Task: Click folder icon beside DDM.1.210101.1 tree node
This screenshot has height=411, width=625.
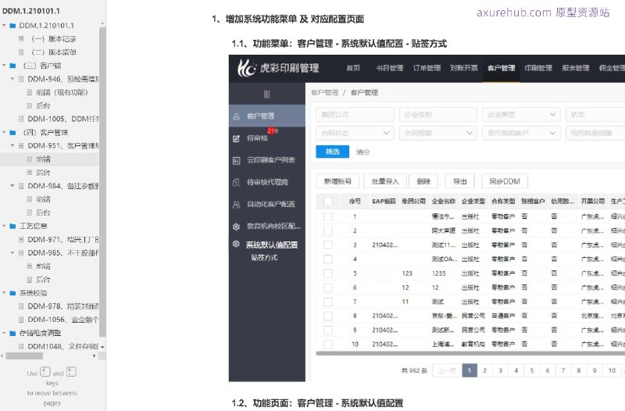Action: click(12, 26)
